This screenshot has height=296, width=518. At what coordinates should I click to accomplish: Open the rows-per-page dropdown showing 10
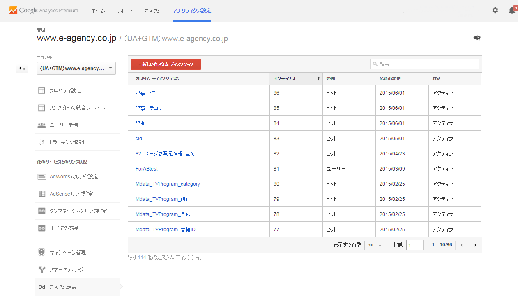(x=375, y=245)
